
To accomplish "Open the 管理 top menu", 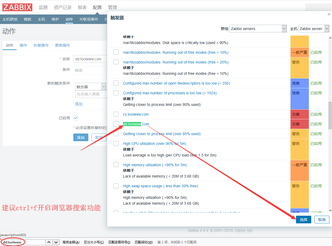I will tap(113, 7).
